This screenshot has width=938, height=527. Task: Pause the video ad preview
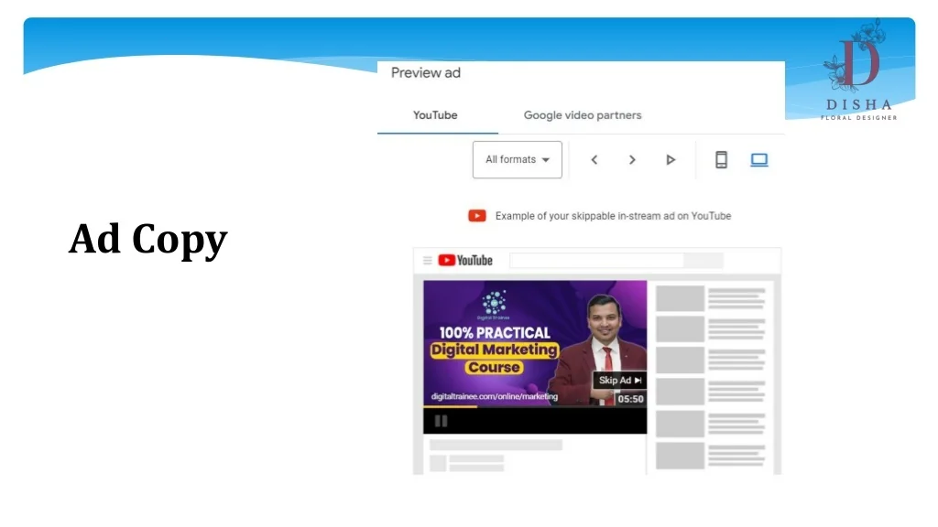tap(441, 421)
